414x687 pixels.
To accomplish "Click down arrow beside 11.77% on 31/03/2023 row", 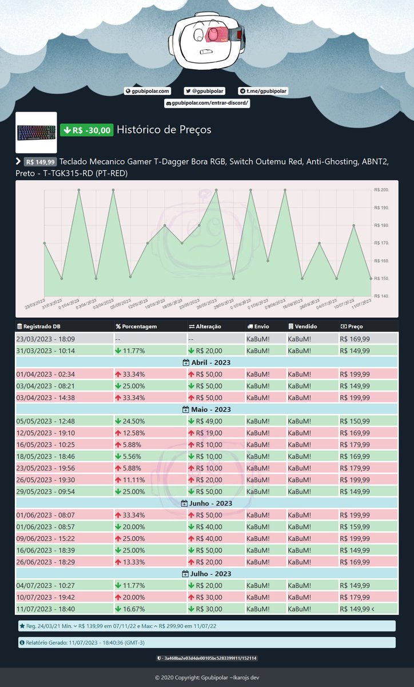I will point(118,351).
